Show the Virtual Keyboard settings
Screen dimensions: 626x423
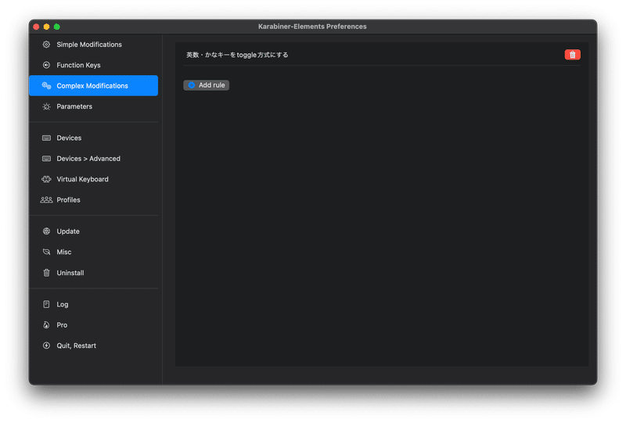(x=93, y=179)
